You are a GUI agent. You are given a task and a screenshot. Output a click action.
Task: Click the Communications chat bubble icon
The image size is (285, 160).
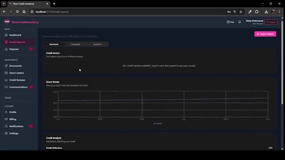[x=6, y=87]
